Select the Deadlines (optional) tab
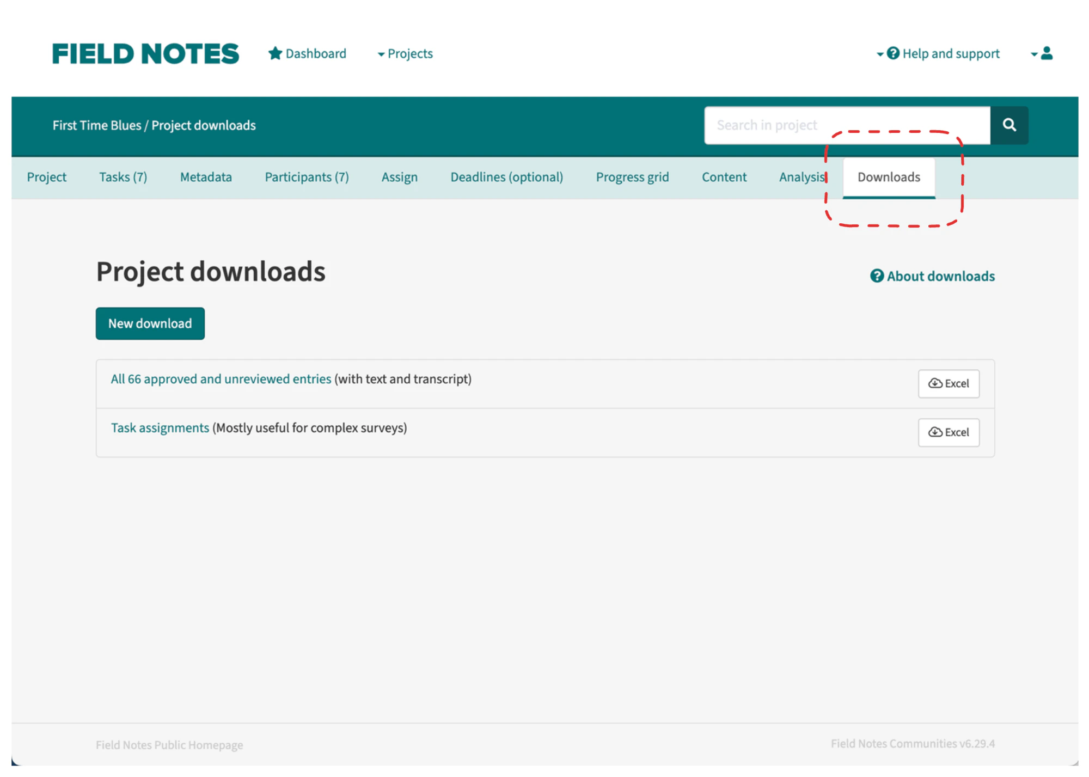1089x777 pixels. 506,177
